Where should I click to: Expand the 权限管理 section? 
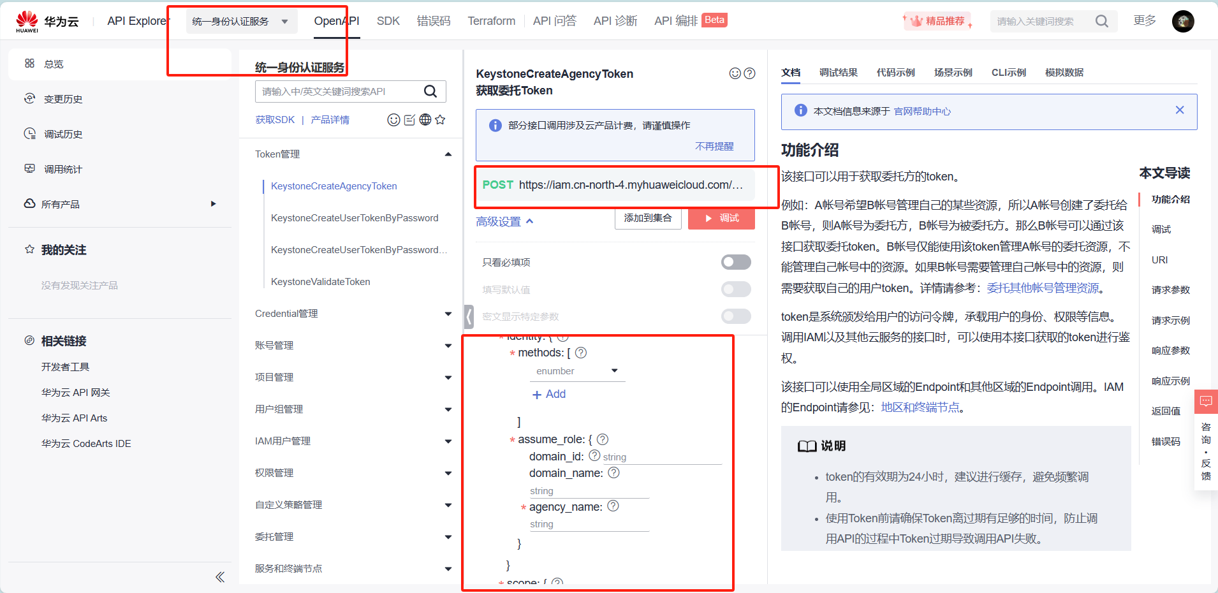(x=448, y=473)
